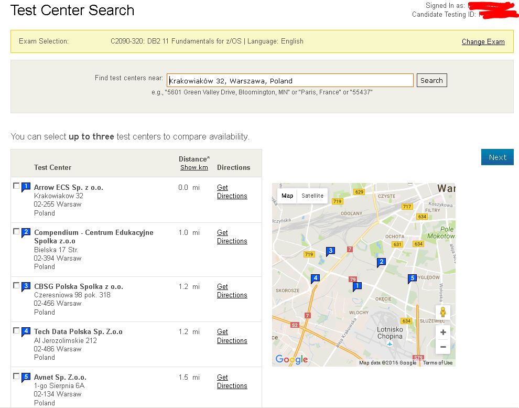Check the Arrow ECS Sp. z o.o. checkbox
This screenshot has height=408, width=519.
pos(16,186)
